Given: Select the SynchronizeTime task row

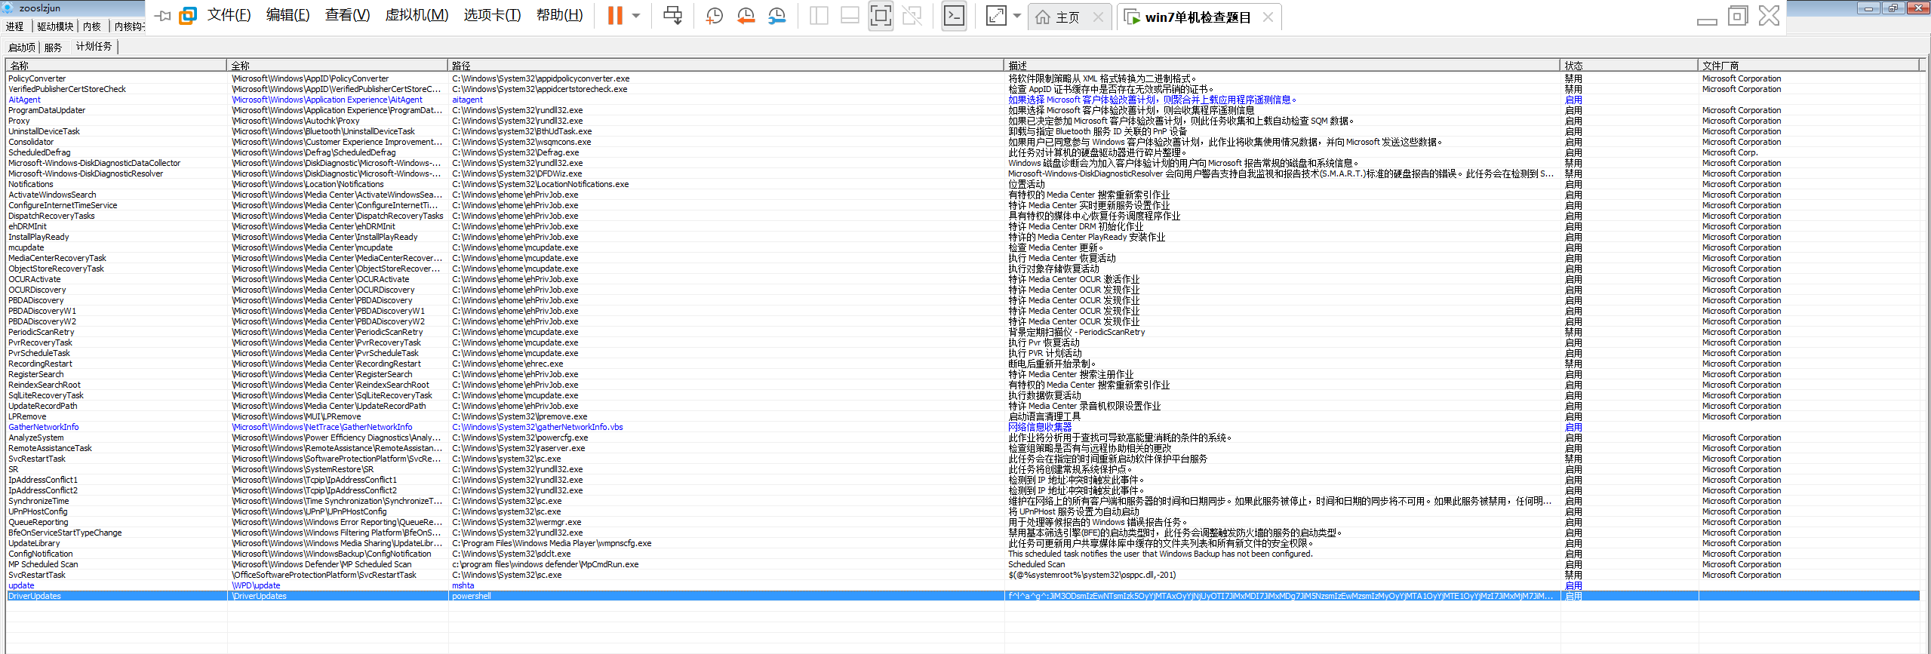Looking at the screenshot, I should [x=963, y=501].
